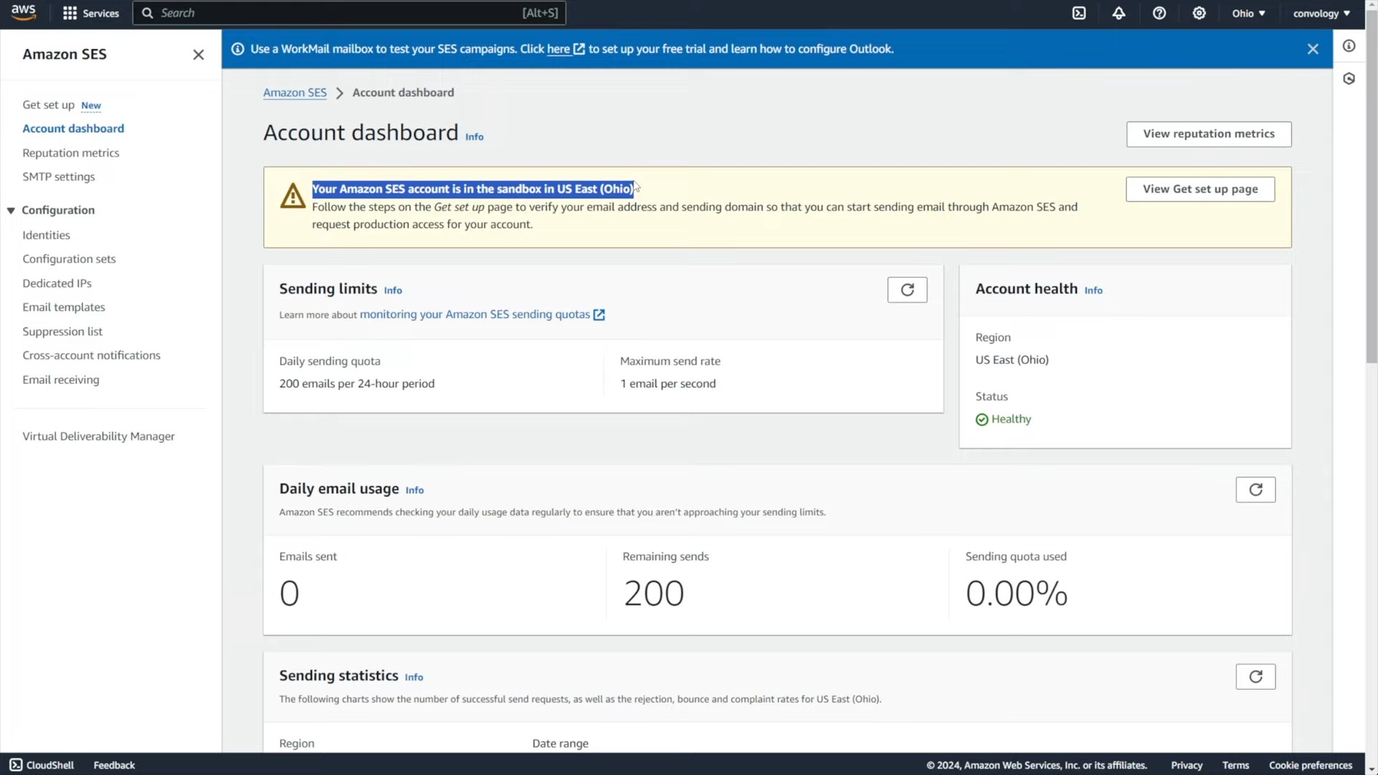Dismiss the WorkMail info banner
The image size is (1378, 775).
(1313, 49)
